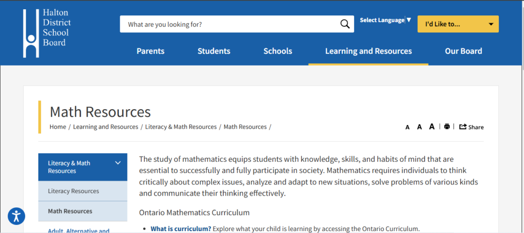The image size is (524, 233).
Task: Click the 'Math Resources' page title
Action: [x=100, y=112]
